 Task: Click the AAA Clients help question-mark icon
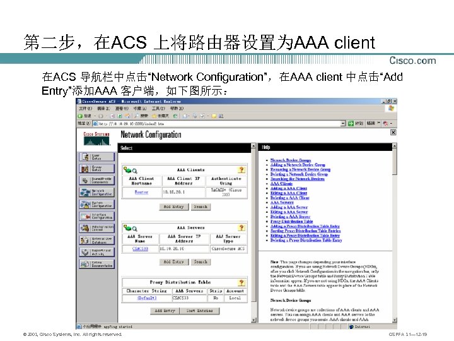(x=241, y=170)
